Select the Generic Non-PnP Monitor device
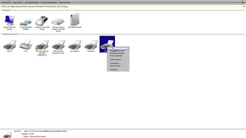 pos(9,22)
